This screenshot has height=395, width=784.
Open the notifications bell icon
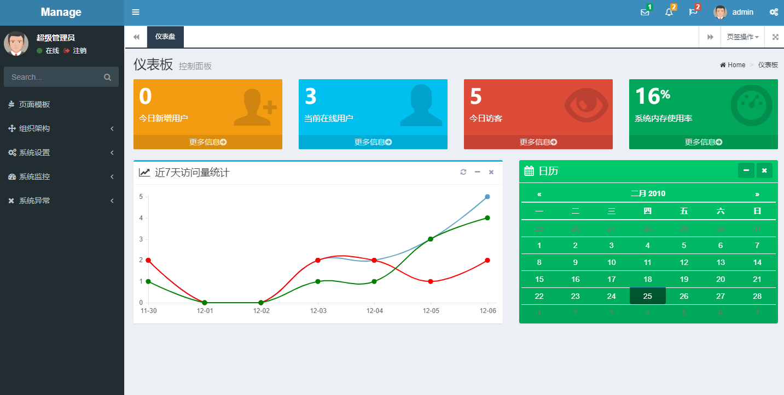(x=669, y=12)
